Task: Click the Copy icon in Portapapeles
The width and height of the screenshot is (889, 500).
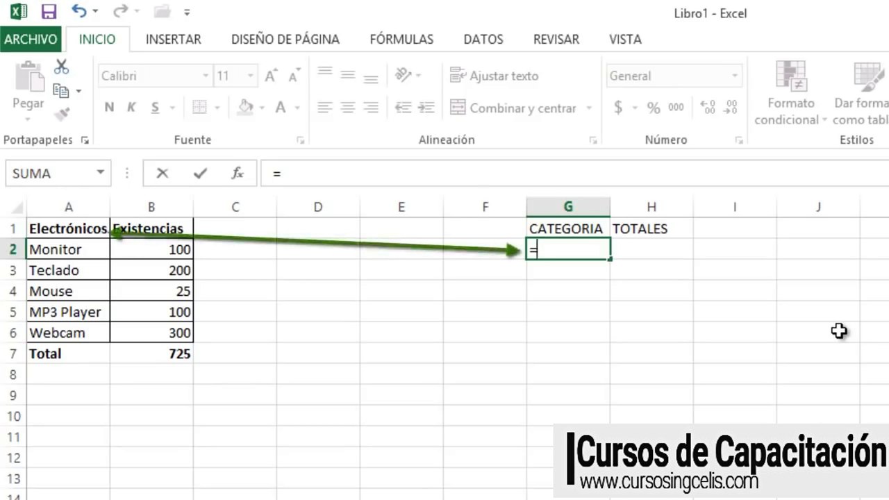Action: tap(61, 90)
